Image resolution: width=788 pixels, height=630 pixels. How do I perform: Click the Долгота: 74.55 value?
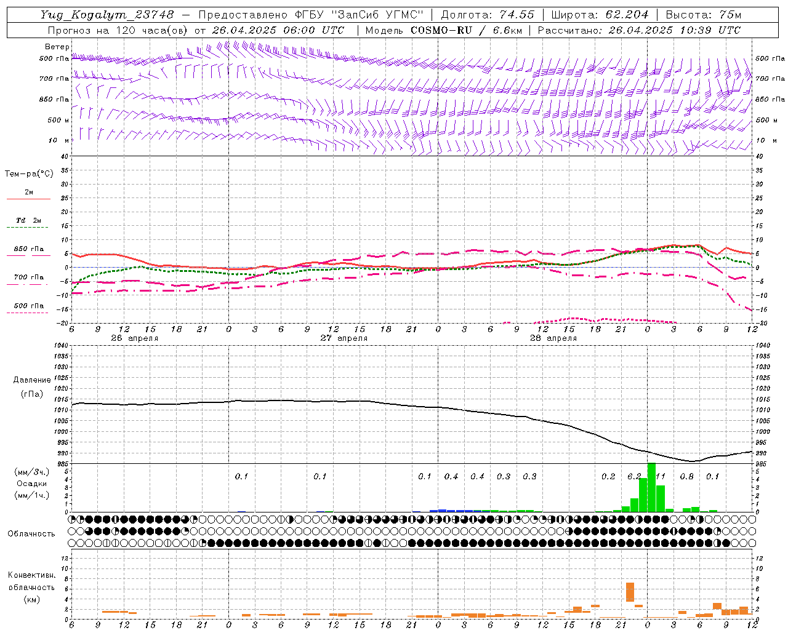[x=488, y=14]
